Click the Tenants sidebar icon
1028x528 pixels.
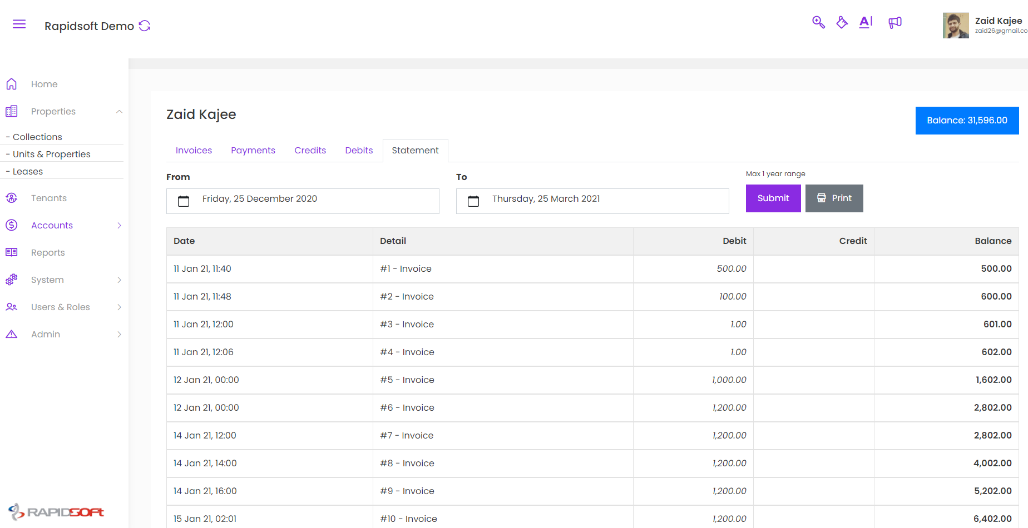pyautogui.click(x=12, y=198)
